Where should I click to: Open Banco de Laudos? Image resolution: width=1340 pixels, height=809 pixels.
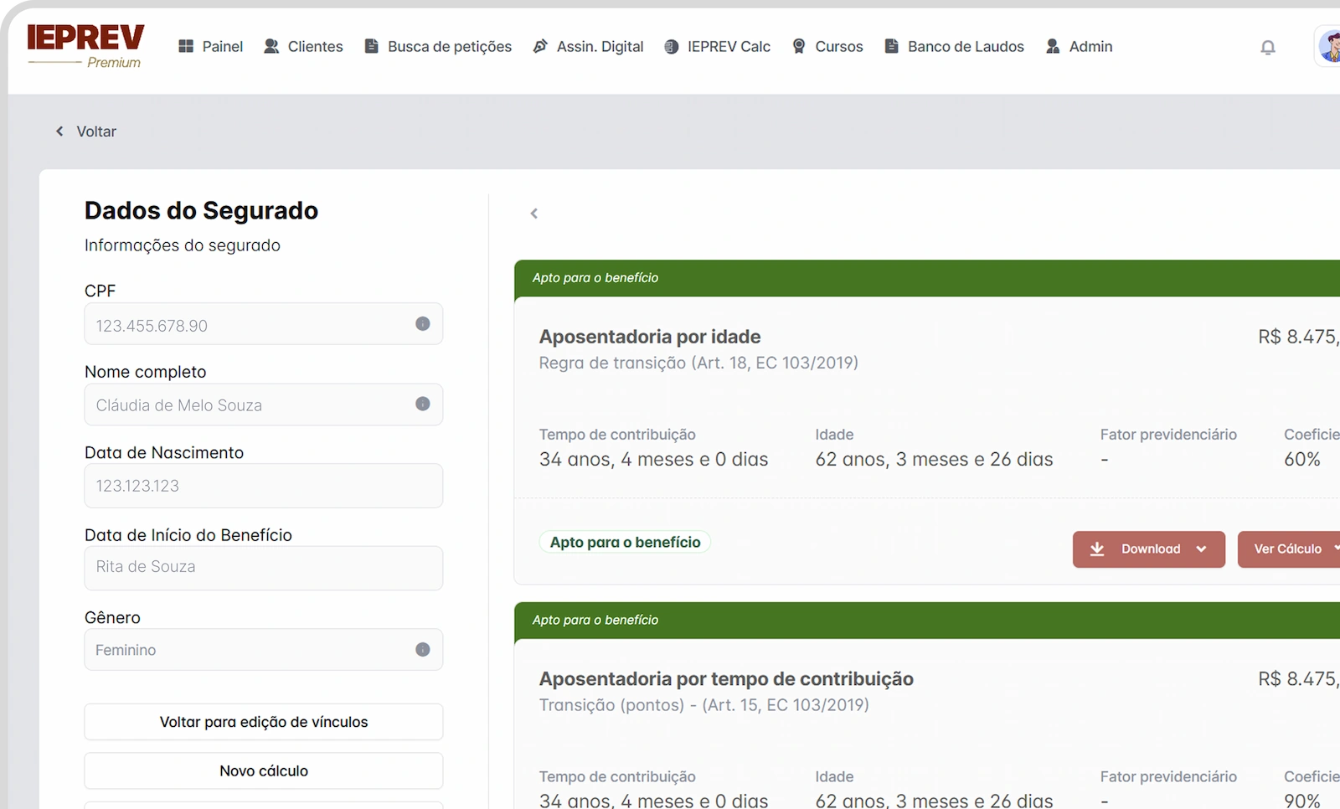[955, 46]
